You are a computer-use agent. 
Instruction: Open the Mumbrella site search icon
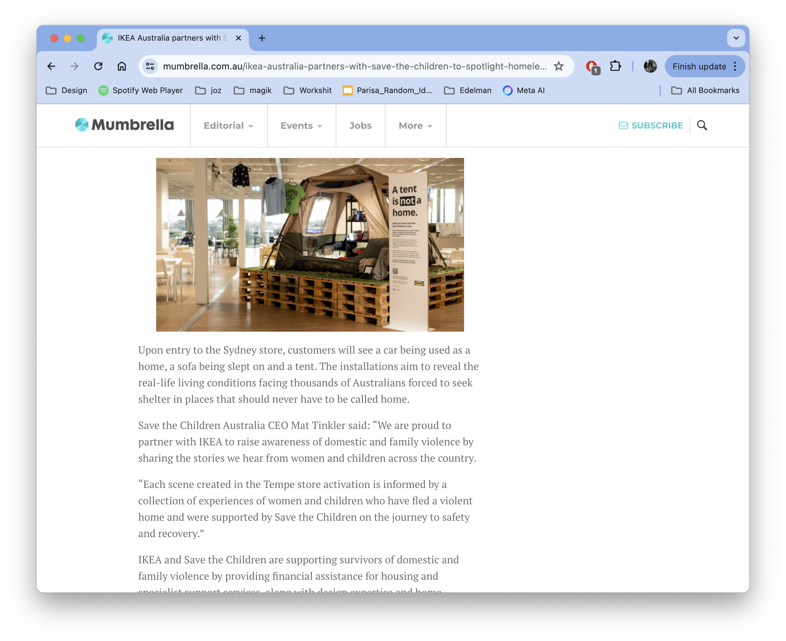point(702,126)
